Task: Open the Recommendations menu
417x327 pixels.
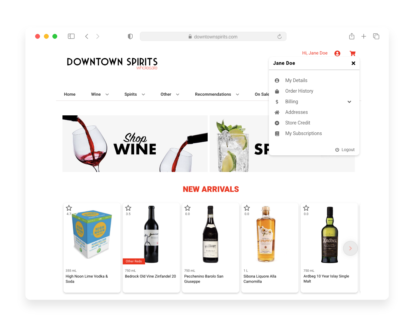Action: pos(216,94)
